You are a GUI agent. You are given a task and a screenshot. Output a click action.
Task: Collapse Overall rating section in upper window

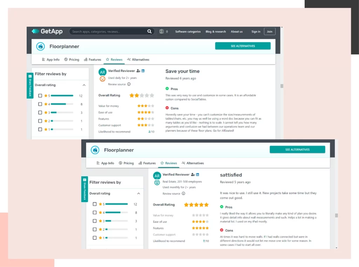click(84, 85)
